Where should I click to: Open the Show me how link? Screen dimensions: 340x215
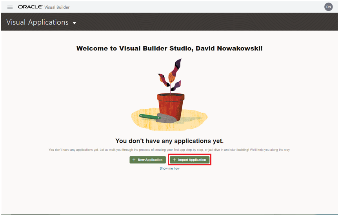169,168
